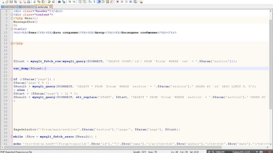Collapse the div content fold on line 5

(12, 15)
